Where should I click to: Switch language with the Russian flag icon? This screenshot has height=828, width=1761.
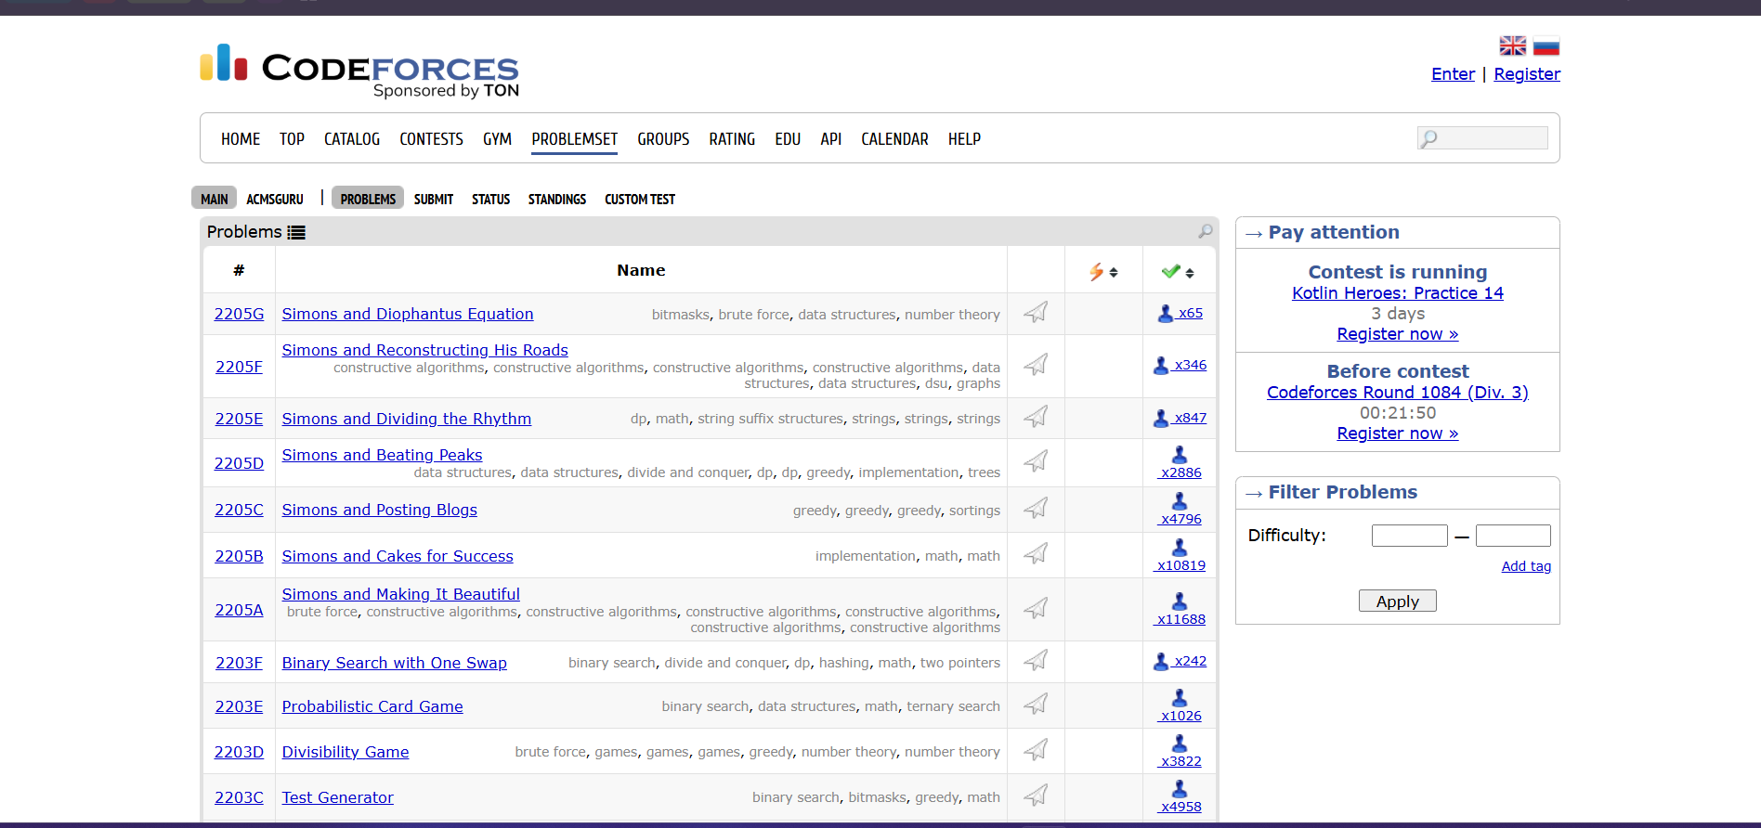click(x=1546, y=45)
